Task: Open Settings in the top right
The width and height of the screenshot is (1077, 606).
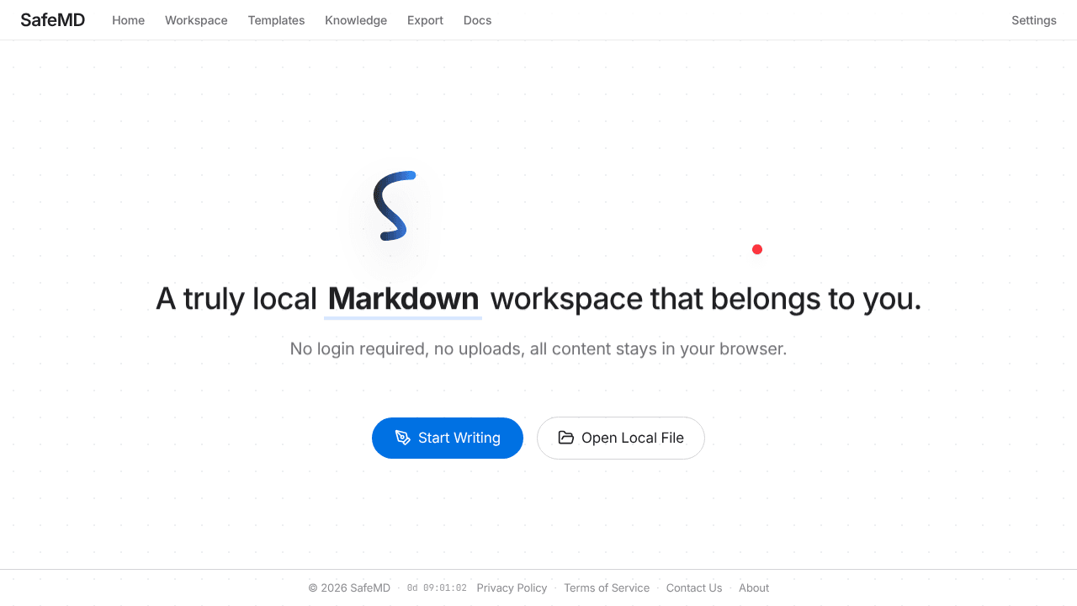Action: pos(1033,20)
